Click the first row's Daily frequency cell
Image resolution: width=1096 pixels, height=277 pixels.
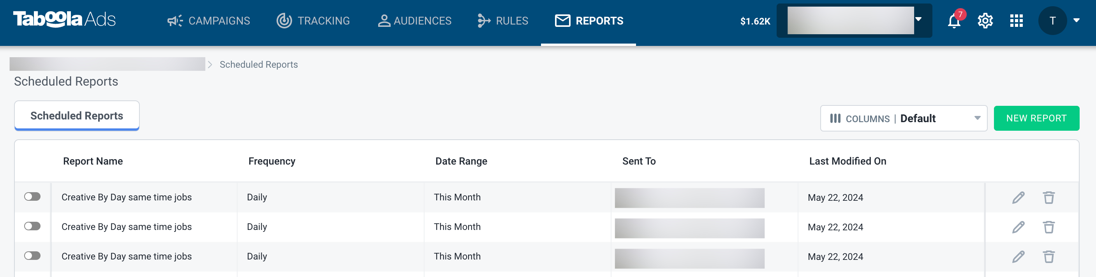257,198
